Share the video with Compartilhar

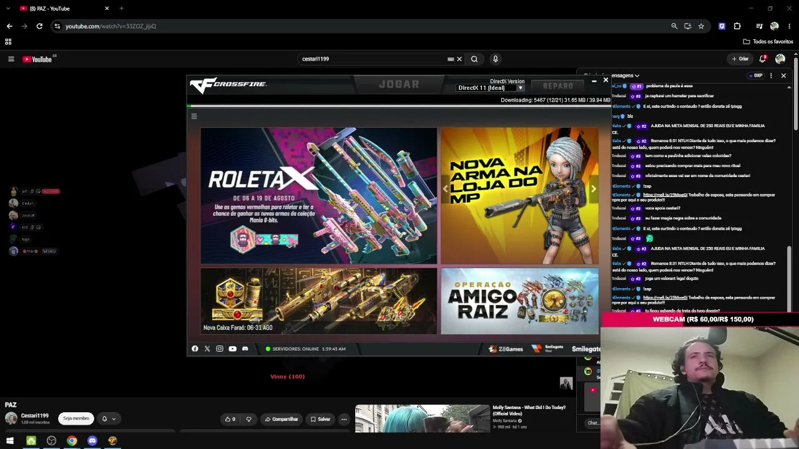pos(282,419)
